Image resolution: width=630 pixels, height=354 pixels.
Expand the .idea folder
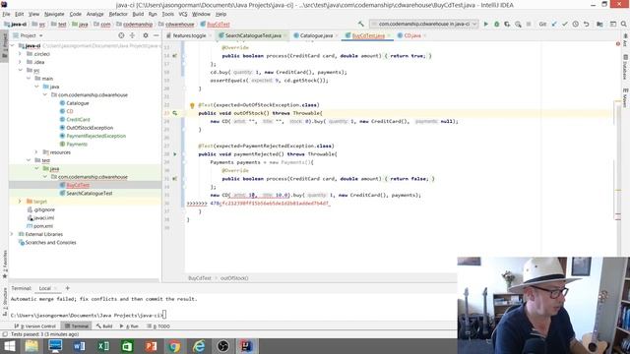point(20,62)
